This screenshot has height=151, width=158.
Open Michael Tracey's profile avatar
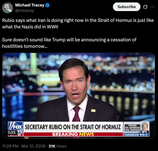tap(8, 8)
